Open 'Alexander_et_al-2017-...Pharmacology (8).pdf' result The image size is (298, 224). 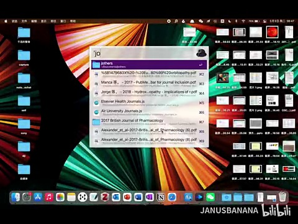(149, 141)
